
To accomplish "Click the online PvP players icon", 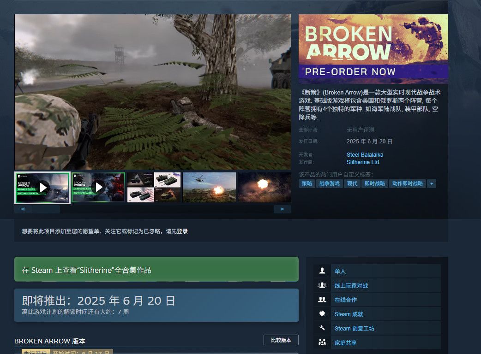I will point(322,285).
